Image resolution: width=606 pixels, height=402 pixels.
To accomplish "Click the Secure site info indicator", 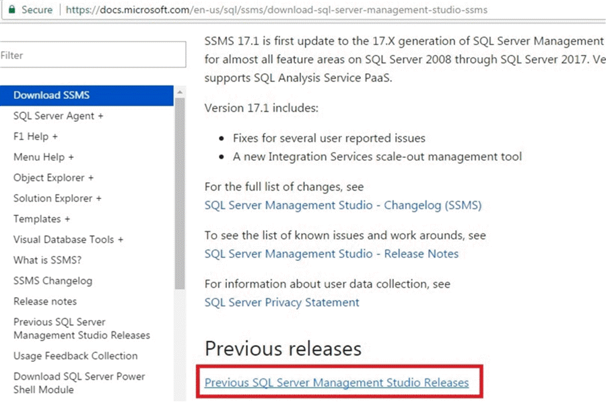I will (x=29, y=10).
